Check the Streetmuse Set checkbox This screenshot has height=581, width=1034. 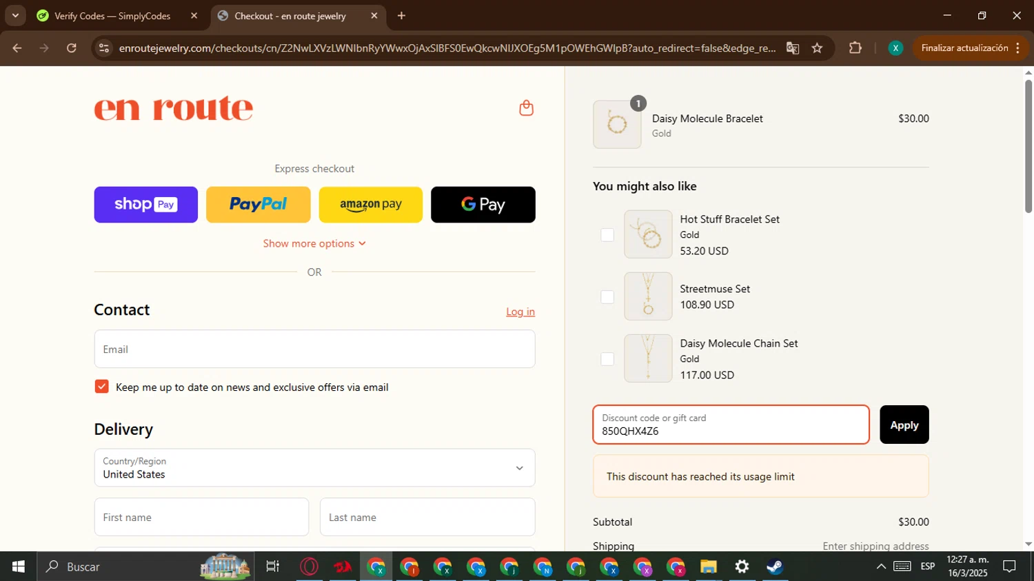(x=607, y=297)
